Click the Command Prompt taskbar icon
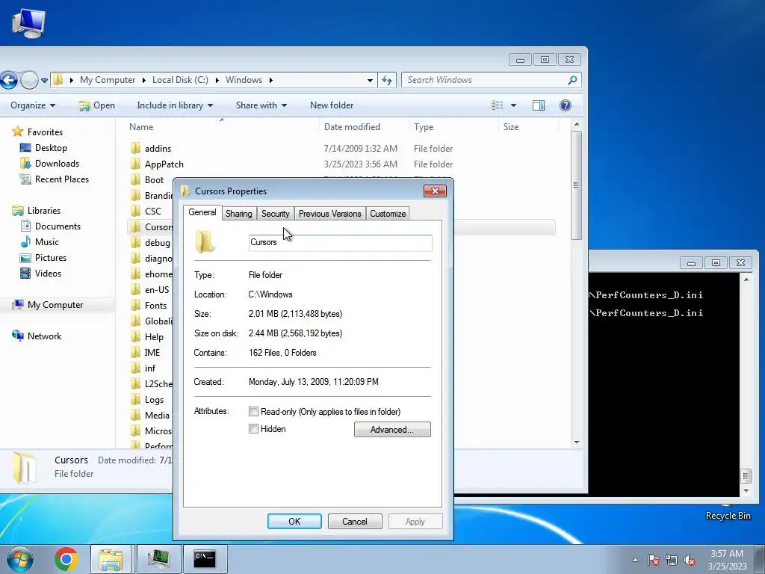 pos(205,559)
